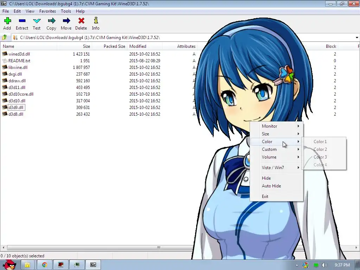Viewport: 360px width, 270px height.
Task: Click the Add toolbar icon
Action: click(x=7, y=21)
